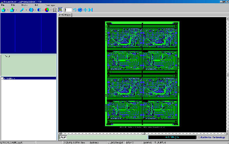Screen dimensions: 229x144
Task: Open the menu between Display and Languages
Action: [36, 5]
